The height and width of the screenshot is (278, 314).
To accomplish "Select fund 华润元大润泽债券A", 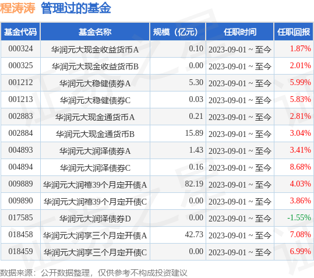I will [x=95, y=150].
